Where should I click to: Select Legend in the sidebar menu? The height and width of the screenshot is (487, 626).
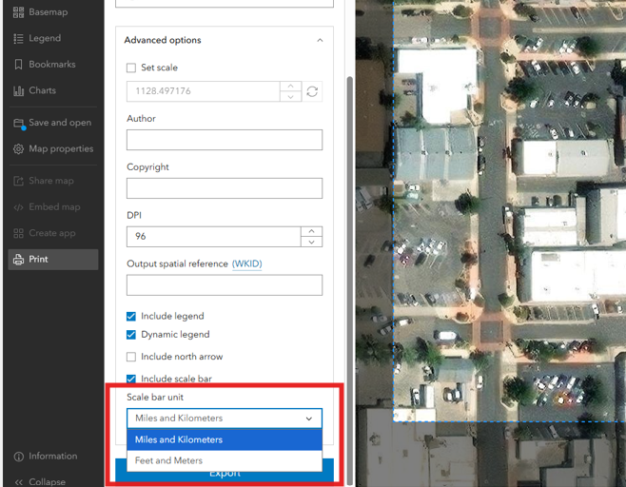pyautogui.click(x=45, y=38)
